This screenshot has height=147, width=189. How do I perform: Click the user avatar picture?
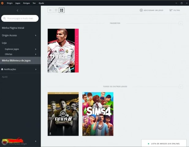coord(5,142)
